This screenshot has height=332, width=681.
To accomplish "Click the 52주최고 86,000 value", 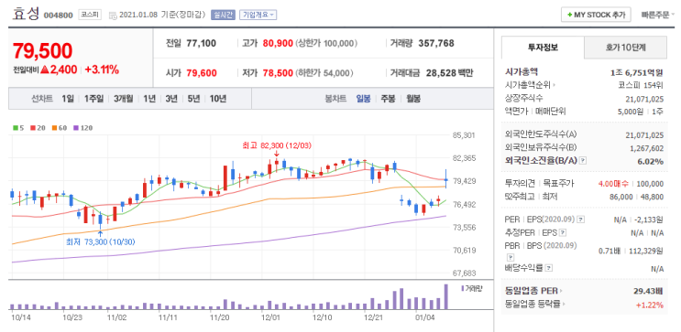I will click(x=621, y=197).
